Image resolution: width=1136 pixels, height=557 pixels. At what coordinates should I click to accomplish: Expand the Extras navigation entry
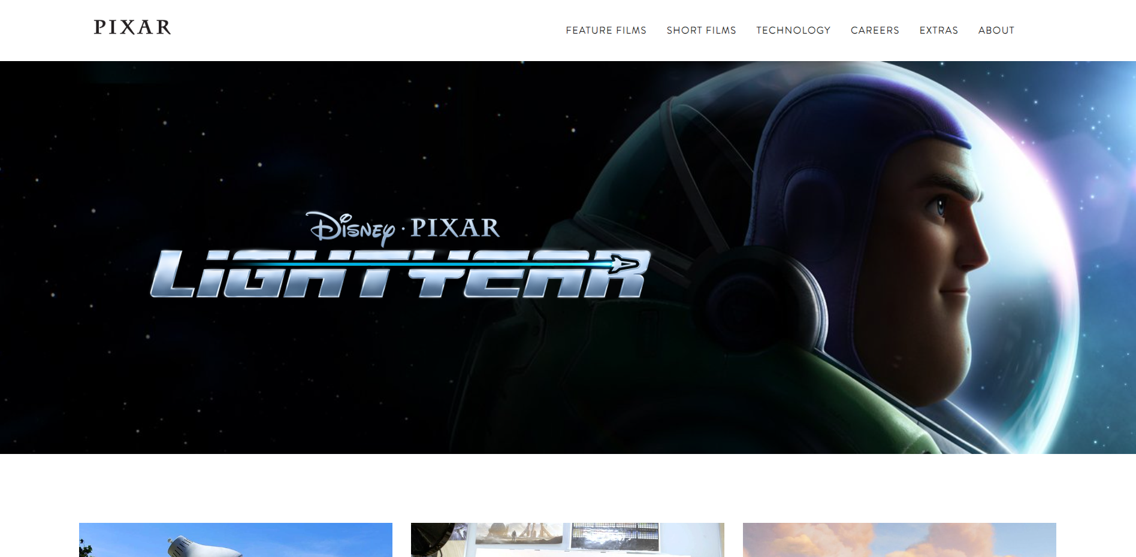pos(938,30)
